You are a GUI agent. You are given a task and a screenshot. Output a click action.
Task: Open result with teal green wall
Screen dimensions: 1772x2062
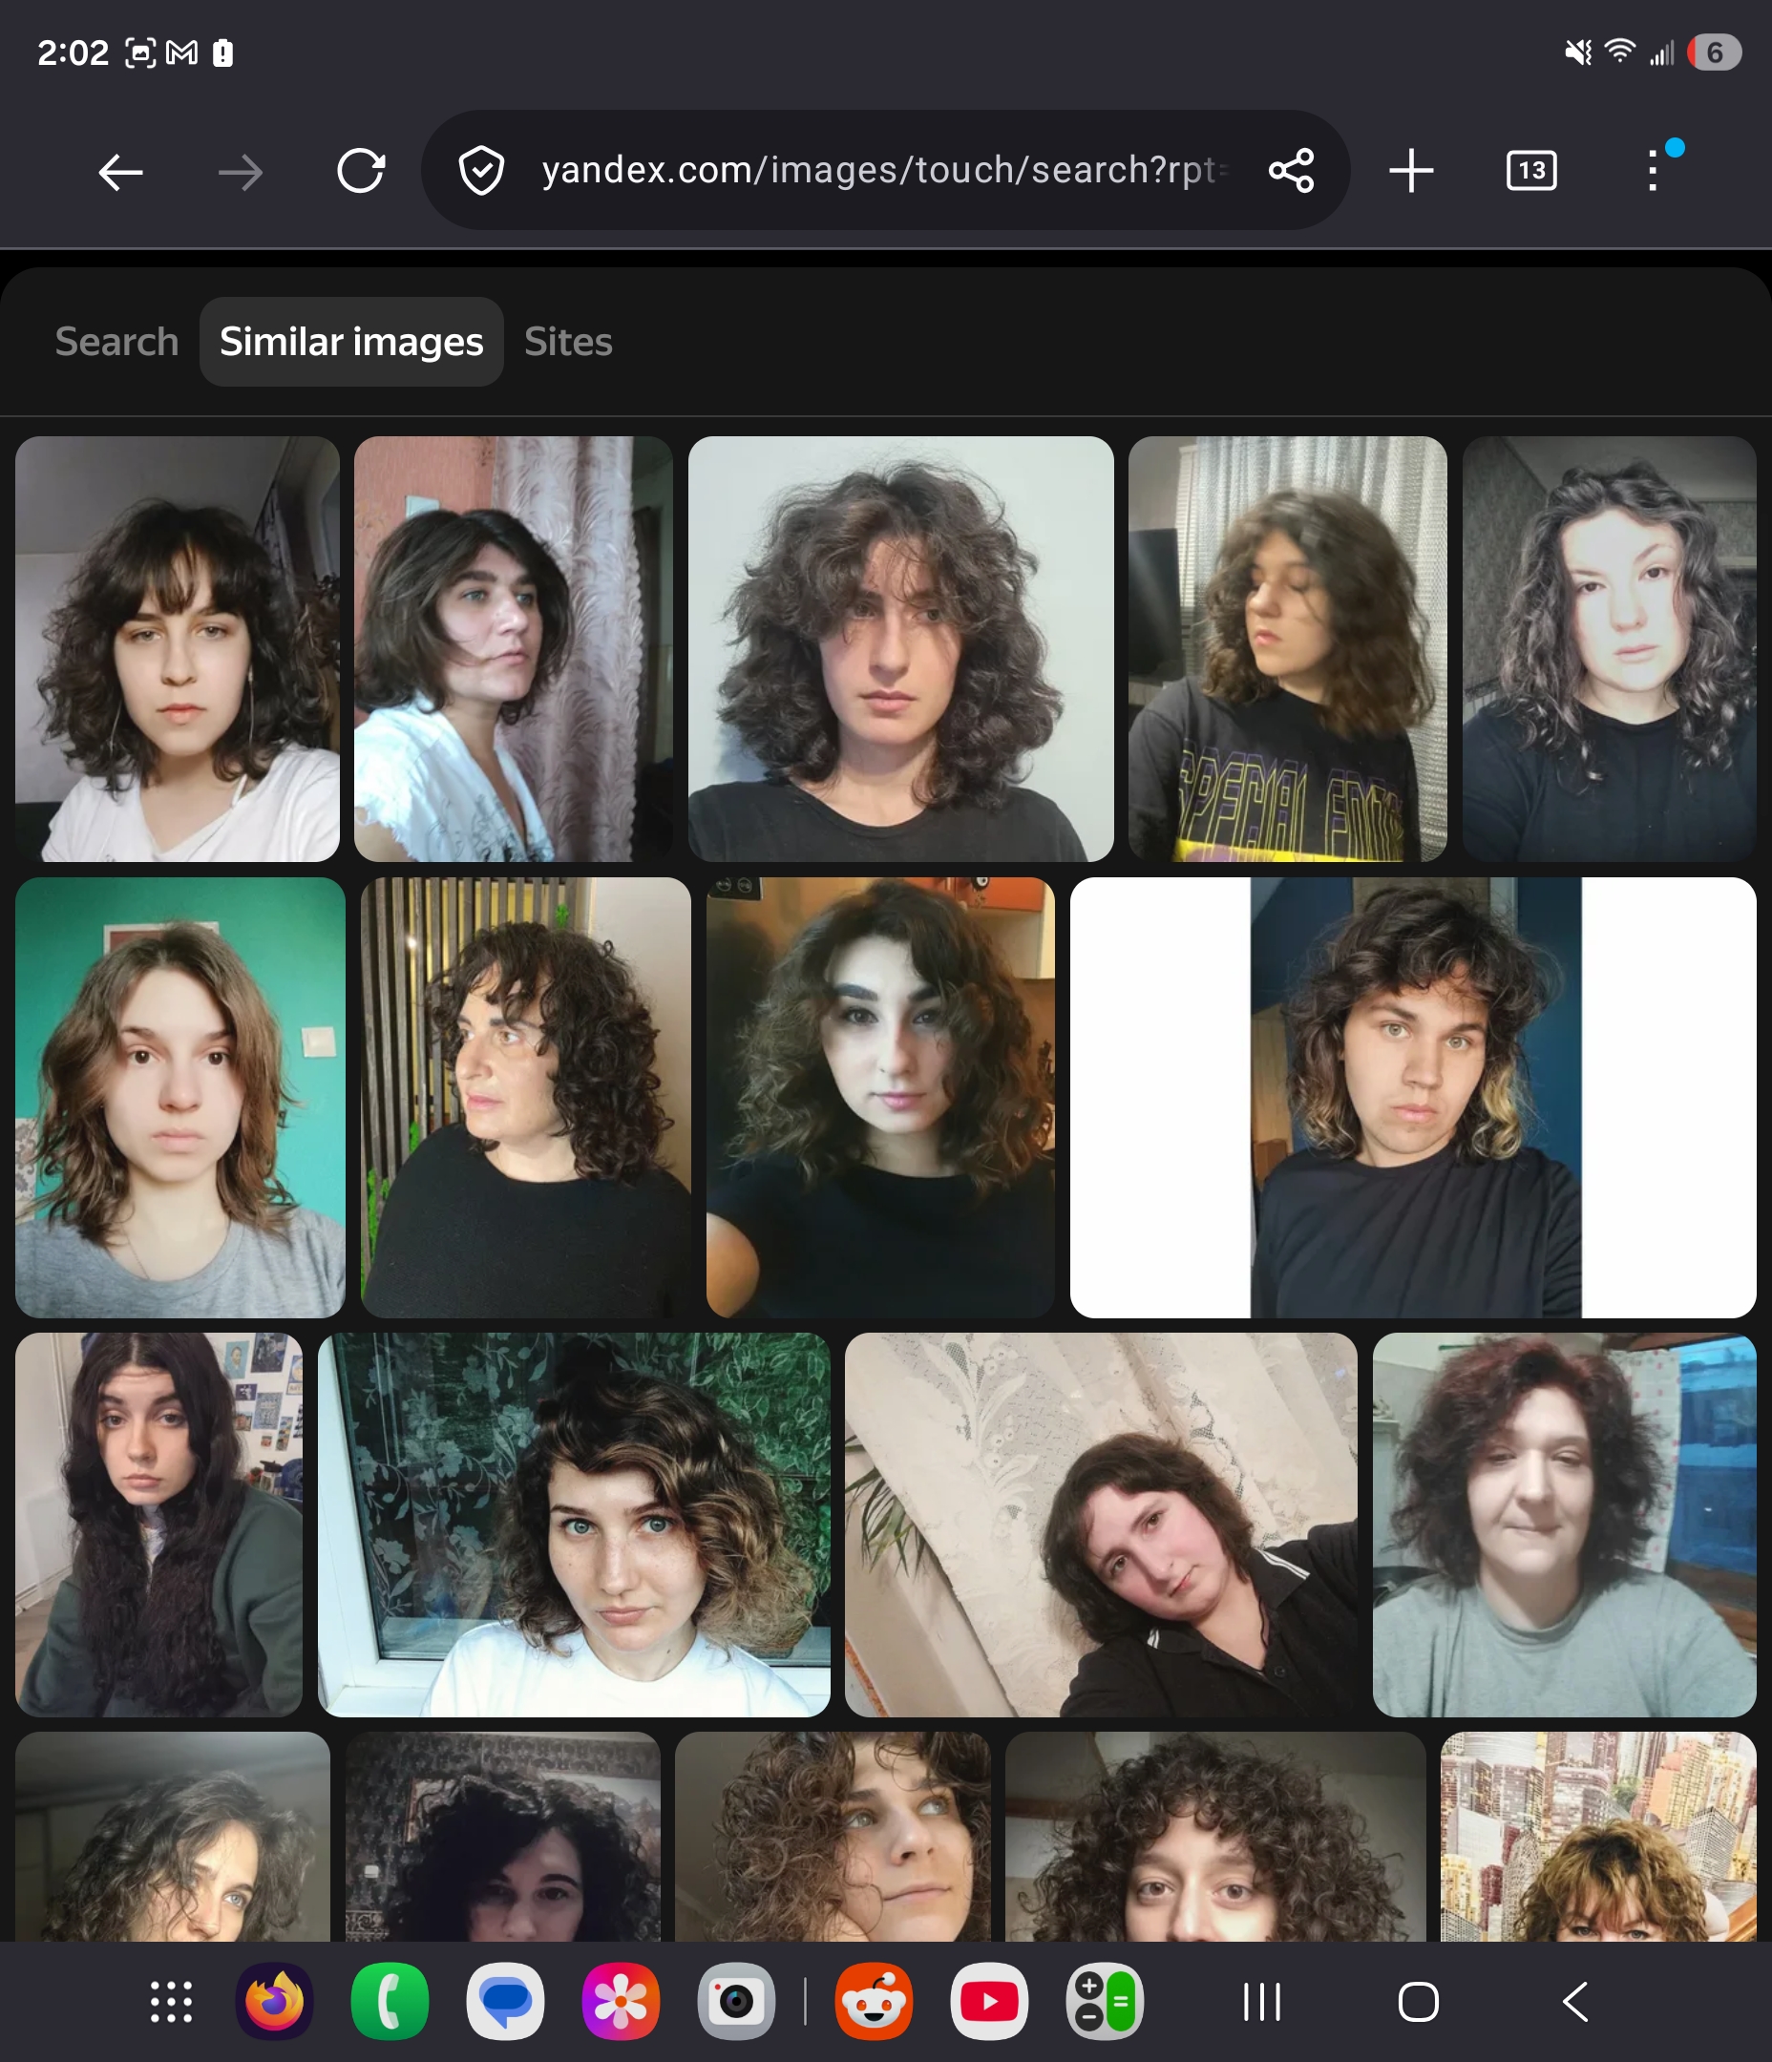pyautogui.click(x=180, y=1098)
